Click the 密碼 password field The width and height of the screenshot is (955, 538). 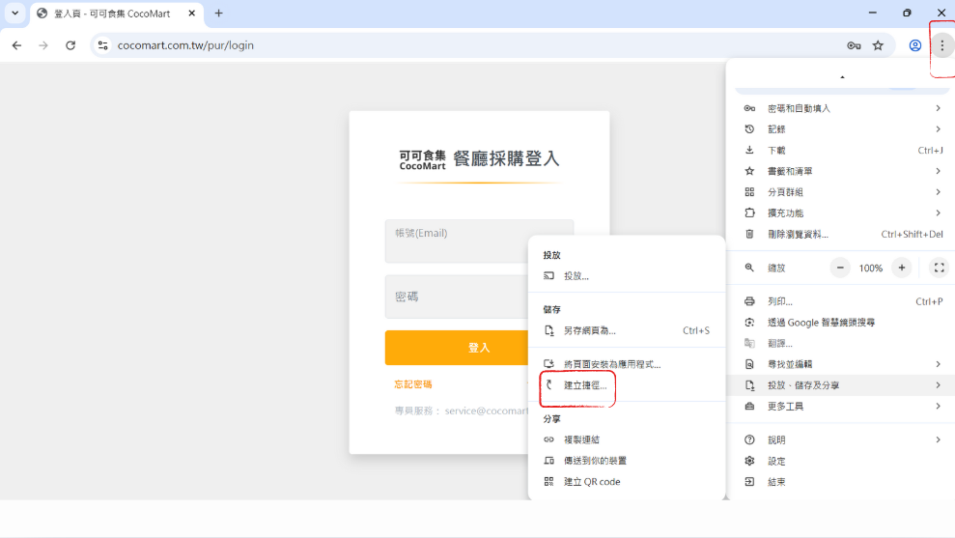(x=457, y=297)
